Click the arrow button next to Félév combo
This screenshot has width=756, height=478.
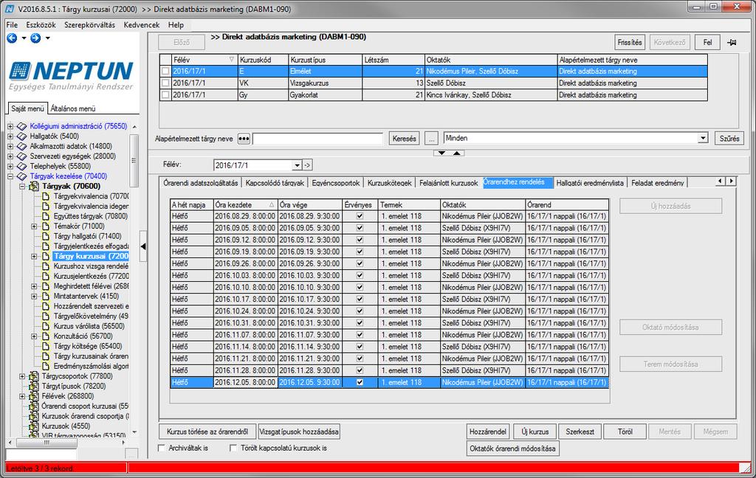308,165
